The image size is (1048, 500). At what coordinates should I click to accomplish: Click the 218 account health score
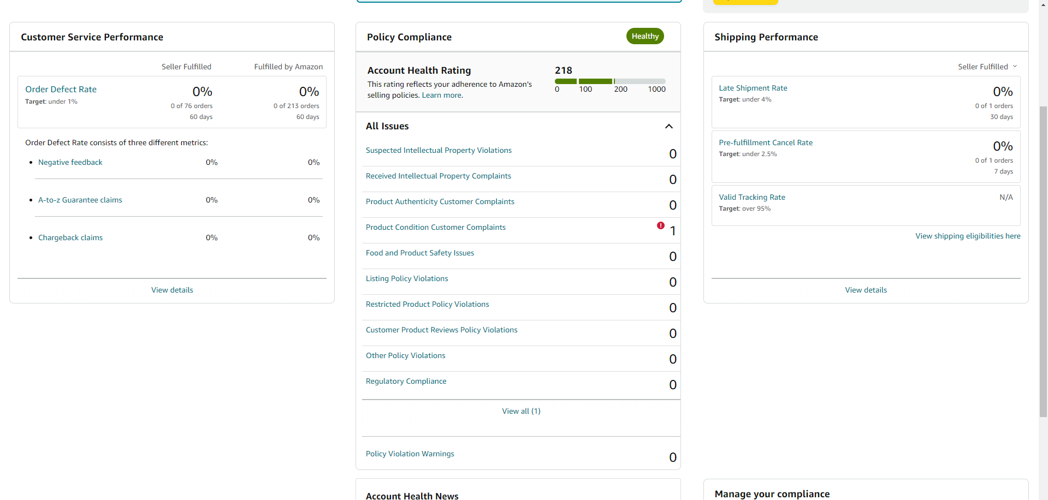point(564,70)
